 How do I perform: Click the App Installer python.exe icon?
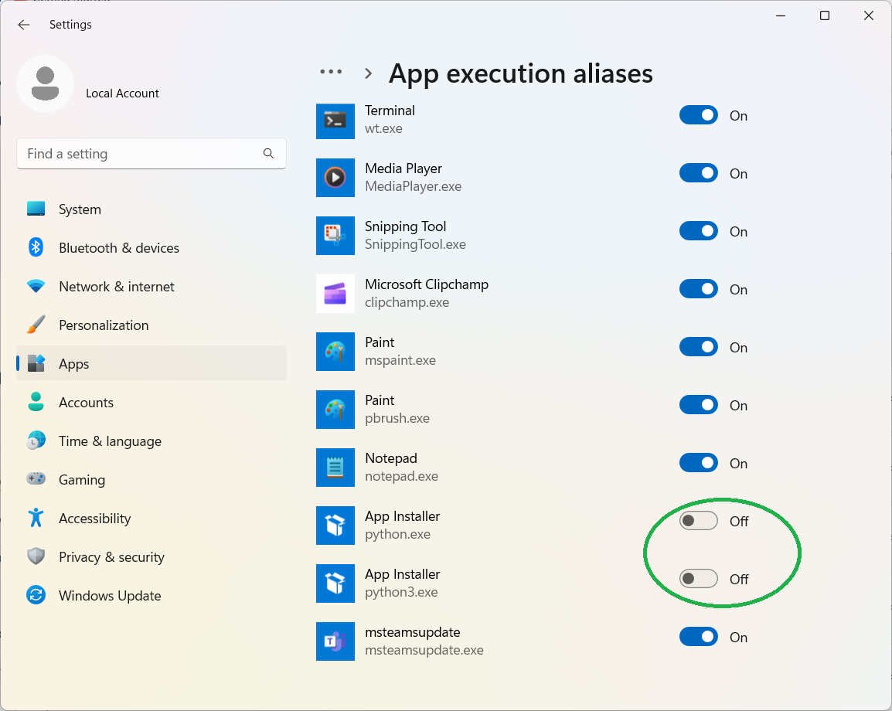click(335, 526)
